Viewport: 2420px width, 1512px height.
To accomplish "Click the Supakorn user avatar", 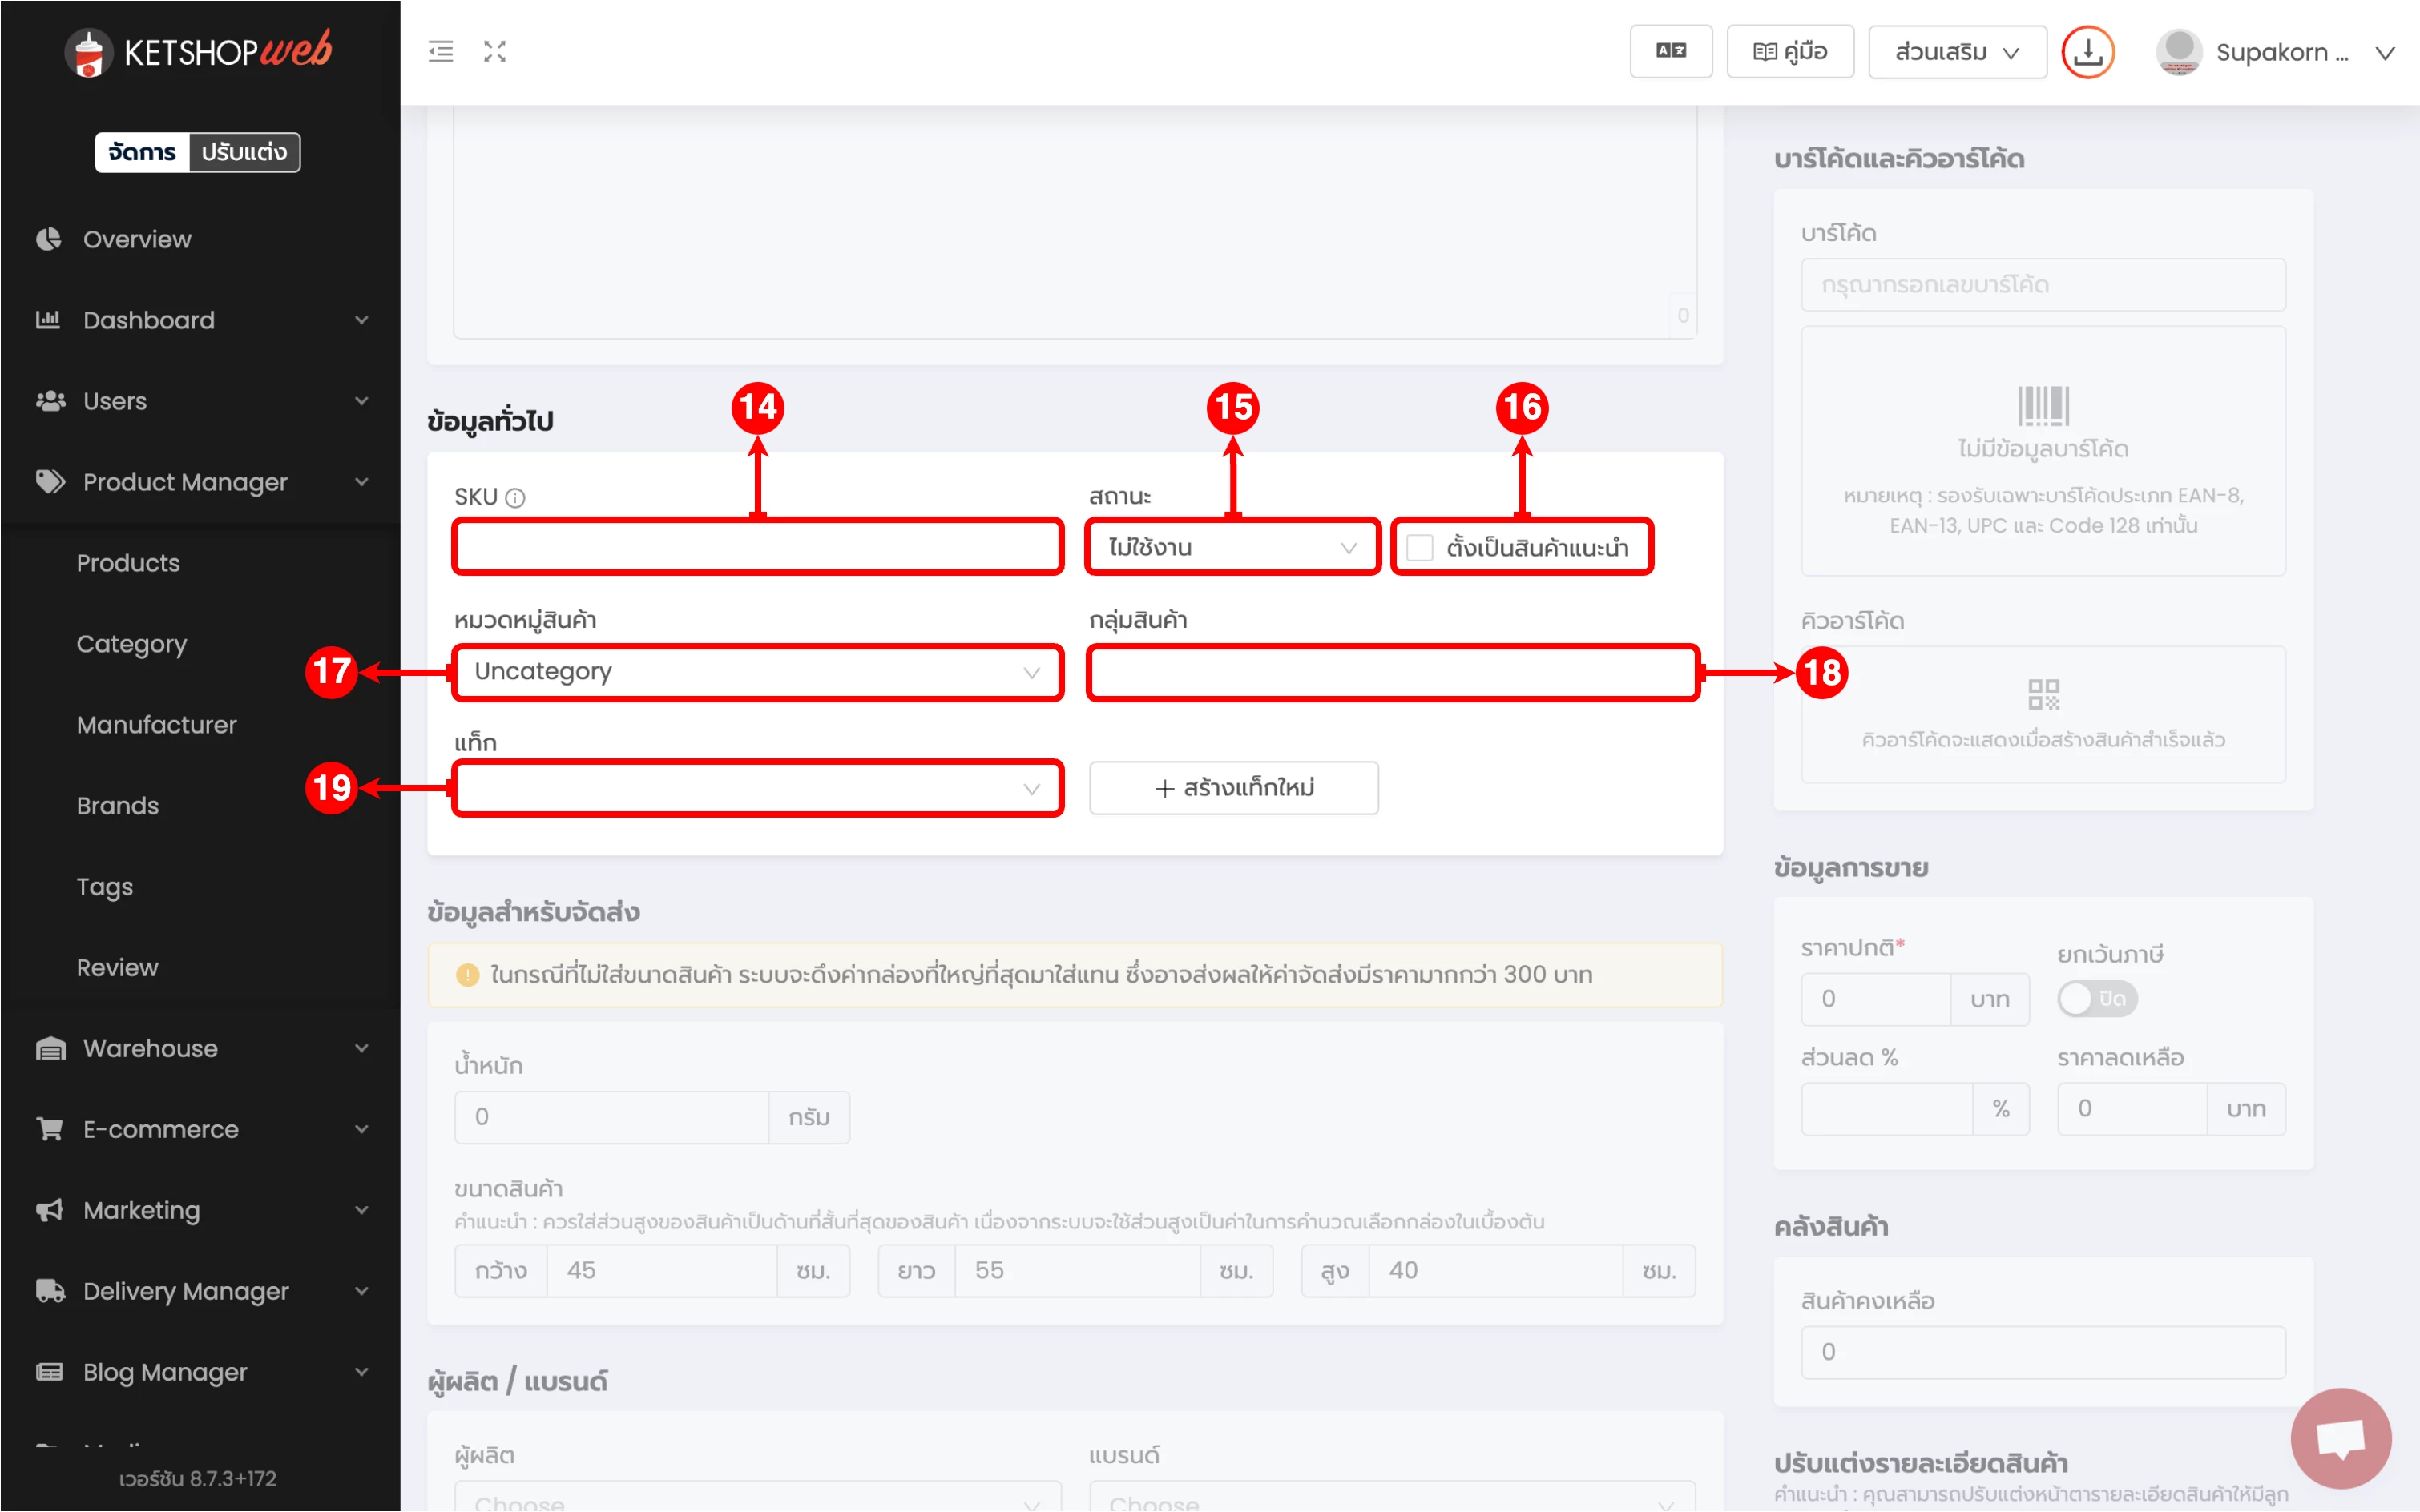I will (x=2178, y=51).
